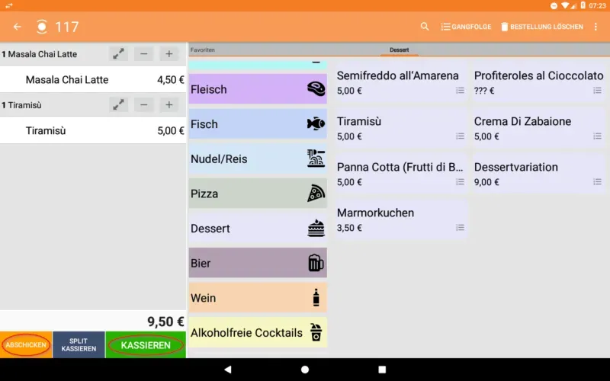Go back using the arrow icon
Image resolution: width=610 pixels, height=381 pixels.
click(17, 27)
